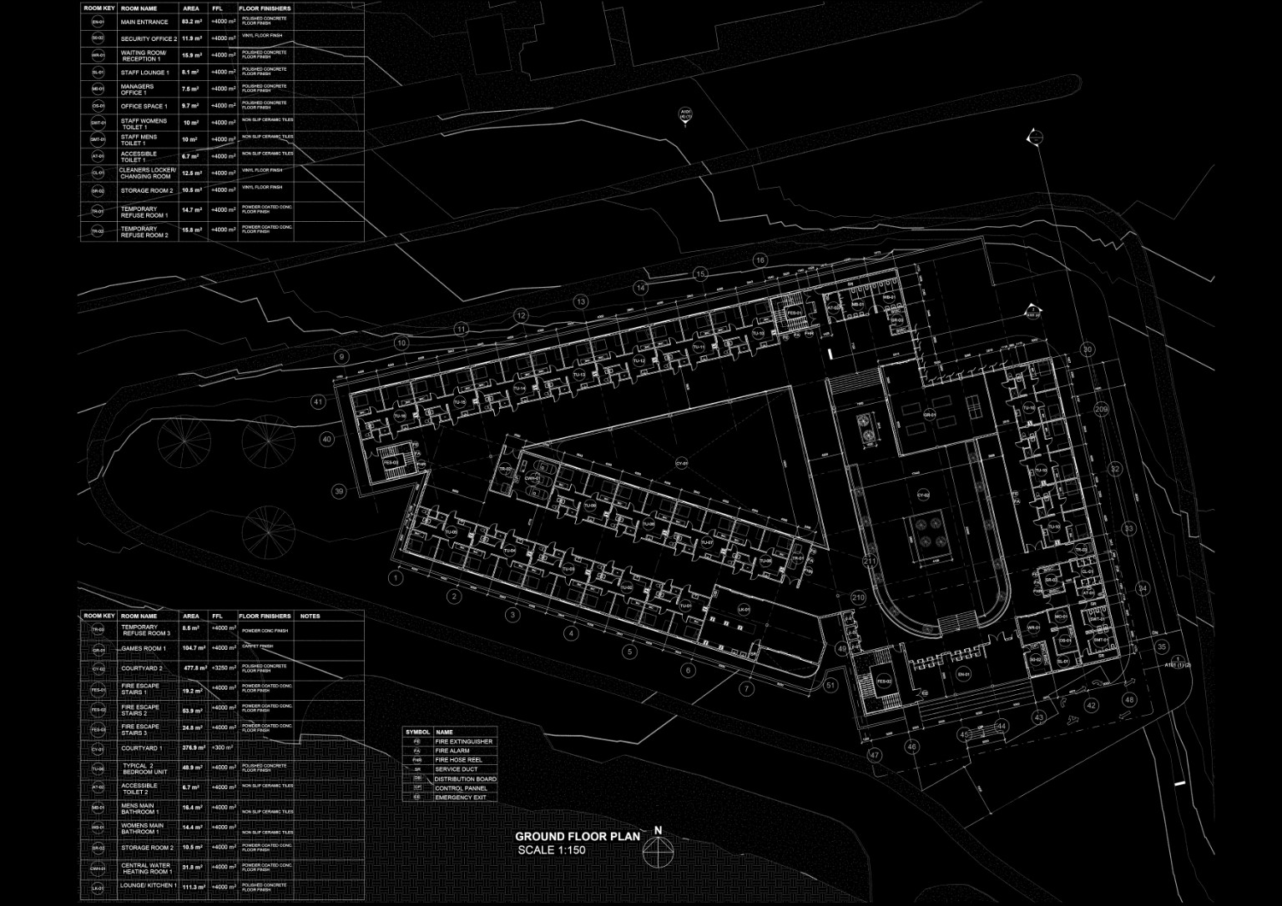The width and height of the screenshot is (1282, 906).
Task: Select STAFF WOMENS TOILET 1 entry
Action: pyautogui.click(x=144, y=123)
